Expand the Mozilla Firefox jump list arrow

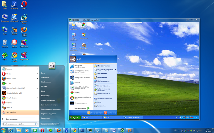click(x=37, y=78)
